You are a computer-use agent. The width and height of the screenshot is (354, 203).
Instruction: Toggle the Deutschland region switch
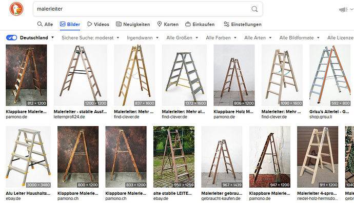[x=11, y=37]
